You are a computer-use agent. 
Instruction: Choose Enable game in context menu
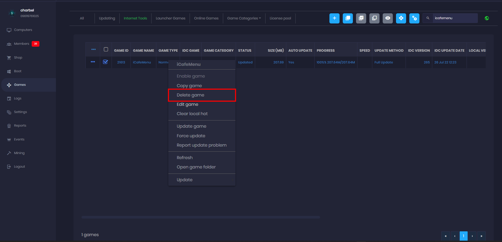pyautogui.click(x=202, y=76)
